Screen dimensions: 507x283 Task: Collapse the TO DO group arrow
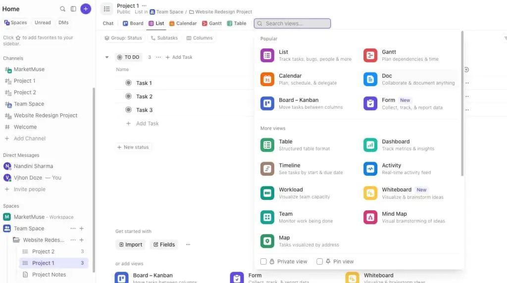[x=107, y=57]
